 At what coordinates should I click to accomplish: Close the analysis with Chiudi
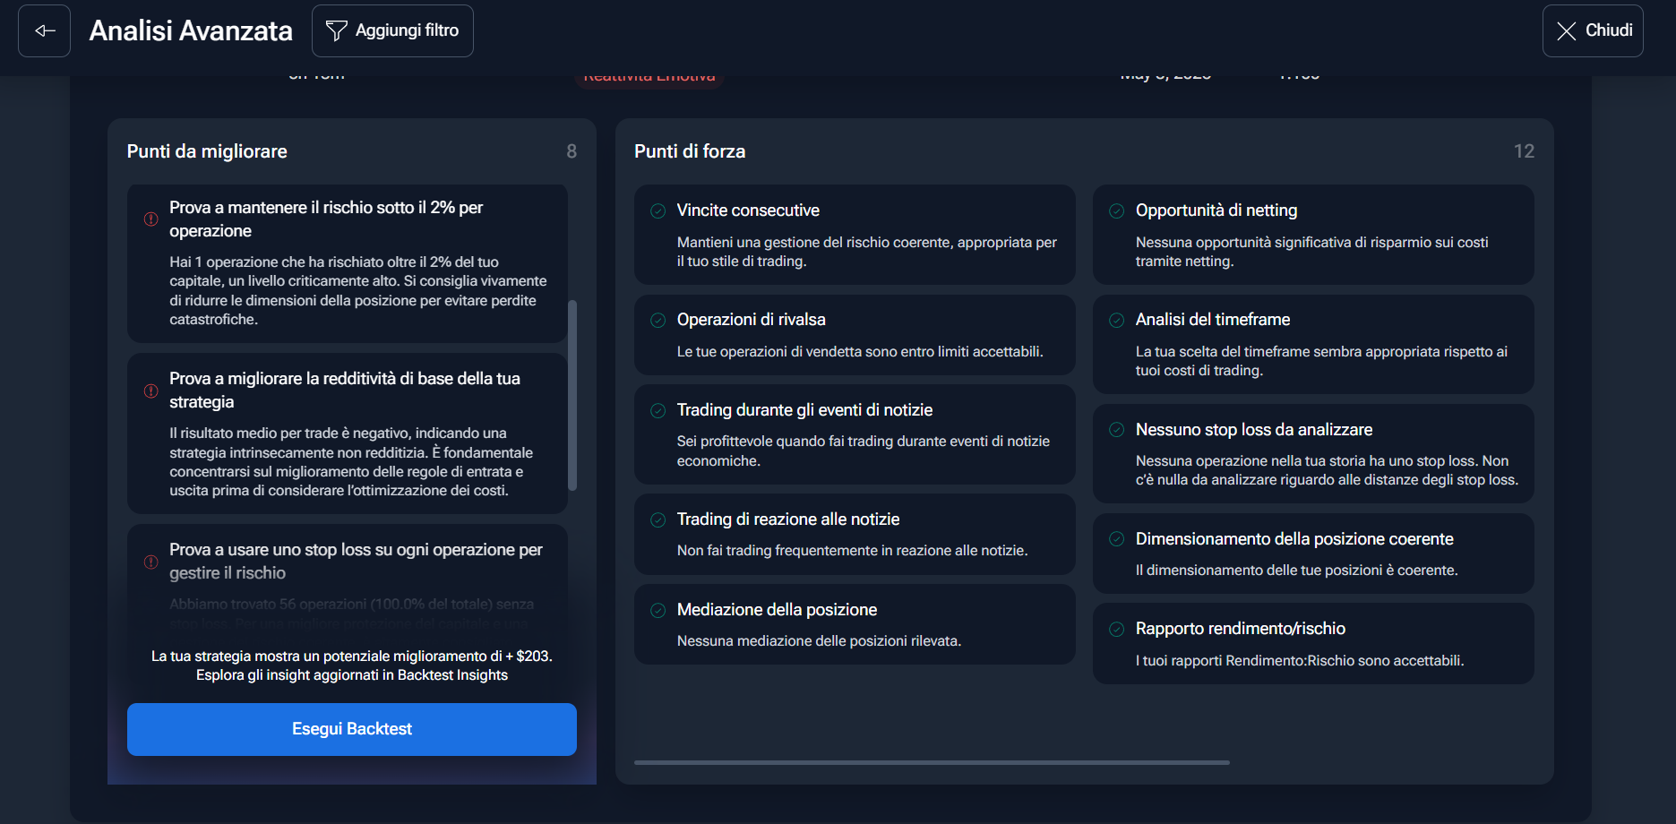(x=1593, y=30)
